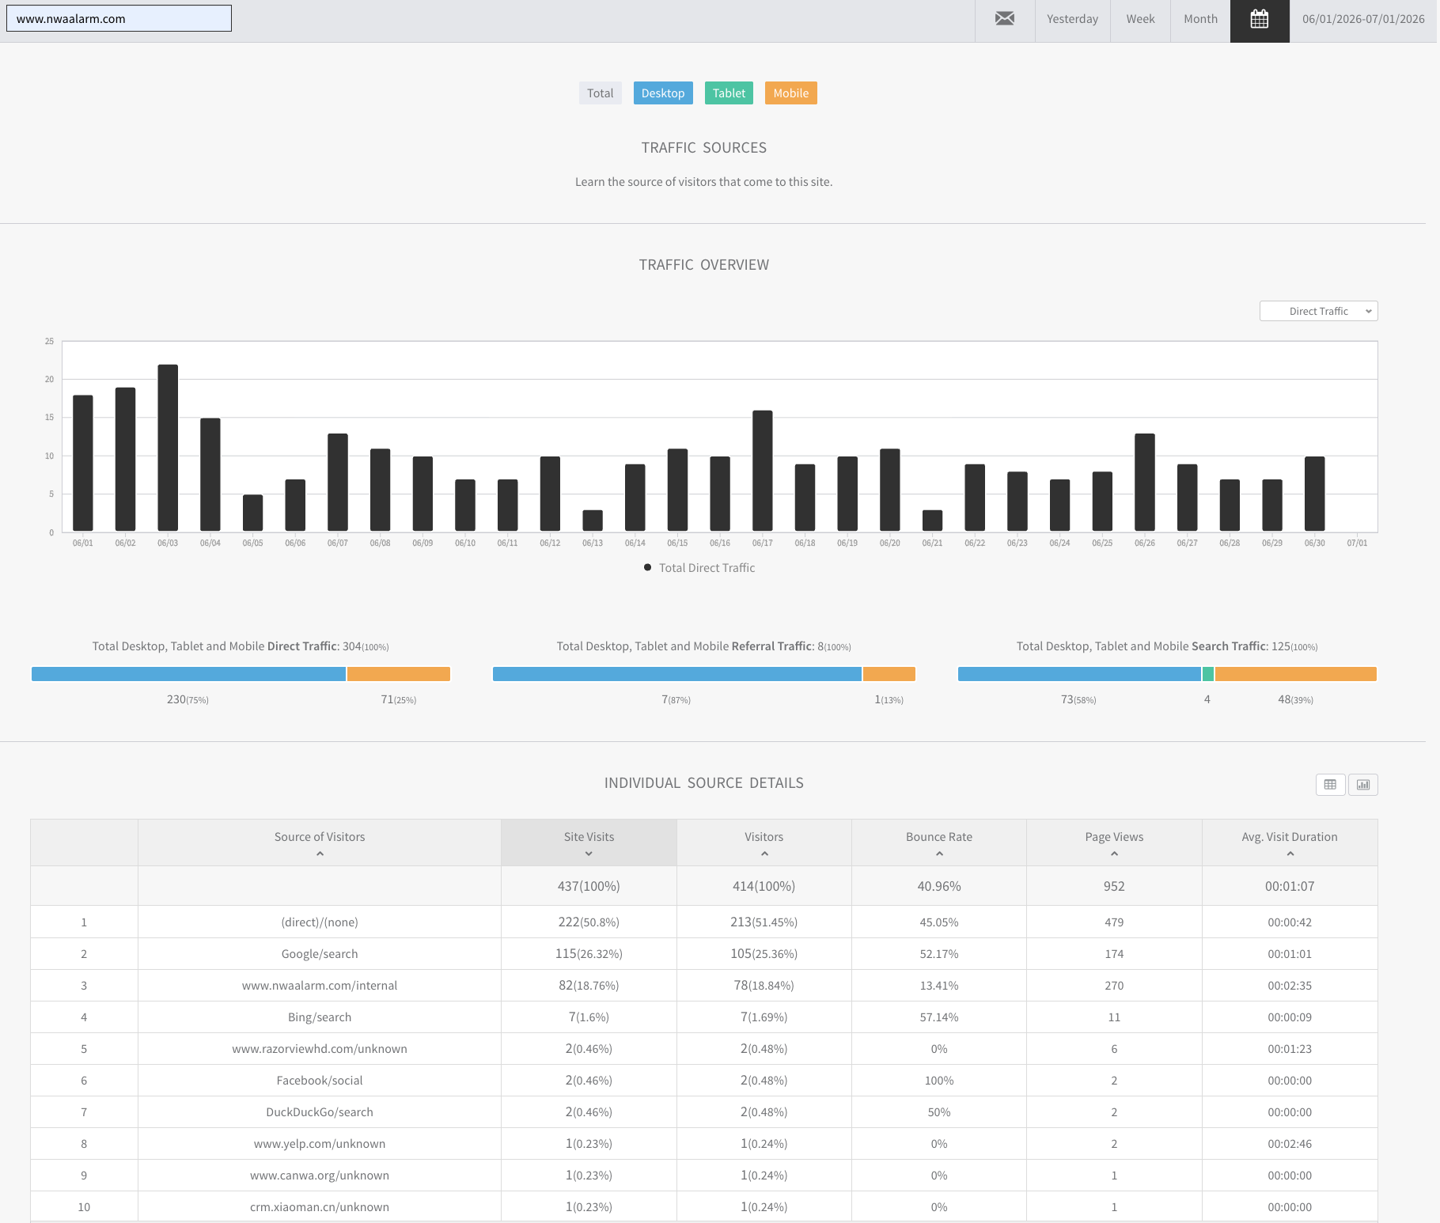Select the Week range button
Image resolution: width=1440 pixels, height=1223 pixels.
coord(1140,19)
